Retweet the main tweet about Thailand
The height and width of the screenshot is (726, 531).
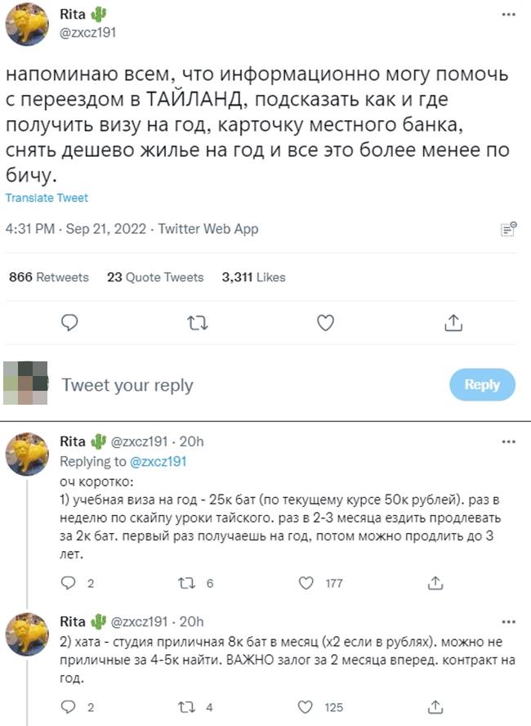(197, 324)
